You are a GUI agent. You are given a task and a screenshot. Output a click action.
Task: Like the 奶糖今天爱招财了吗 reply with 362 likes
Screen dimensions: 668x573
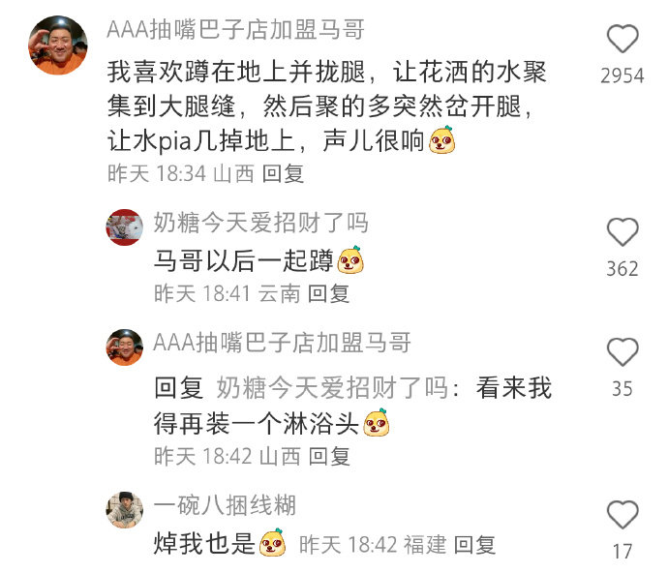coord(622,231)
